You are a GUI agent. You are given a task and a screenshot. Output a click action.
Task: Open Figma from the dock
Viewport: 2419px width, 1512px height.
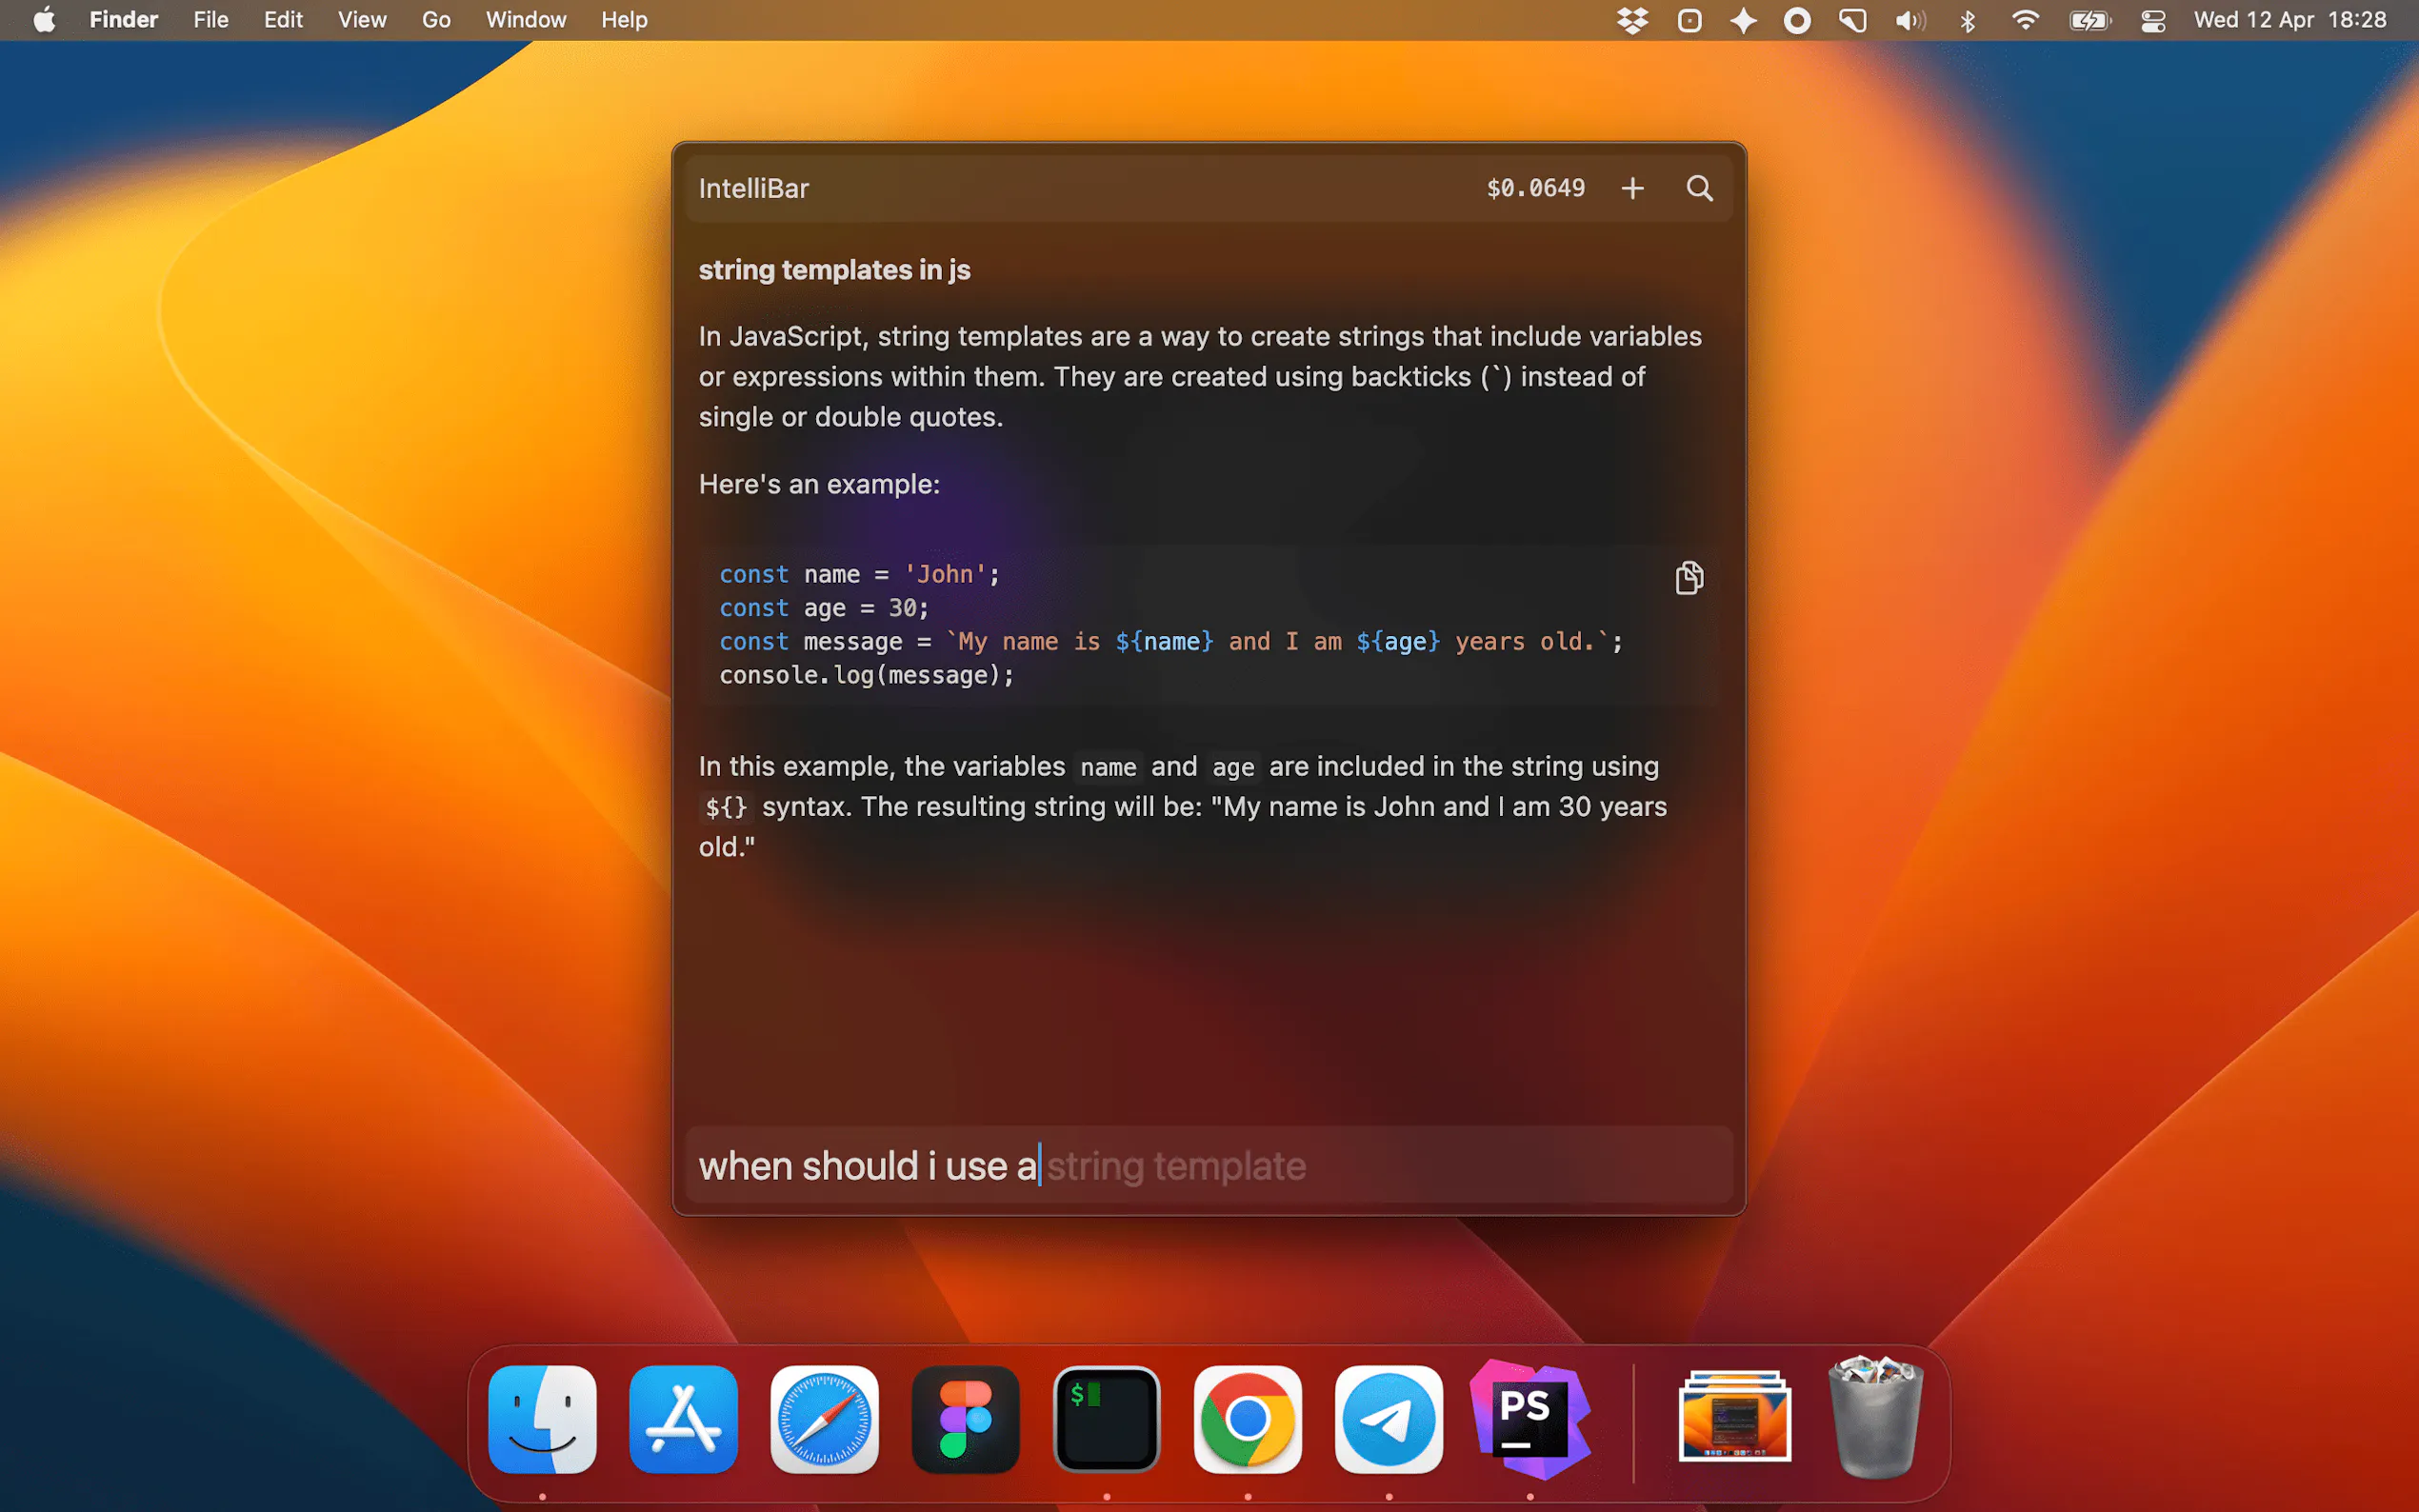point(965,1419)
